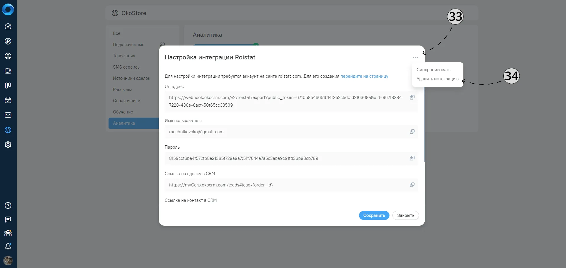
Task: Open the notifications bell icon
Action: click(8, 246)
